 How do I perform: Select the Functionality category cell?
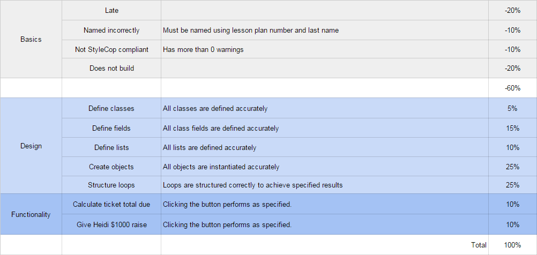point(31,214)
